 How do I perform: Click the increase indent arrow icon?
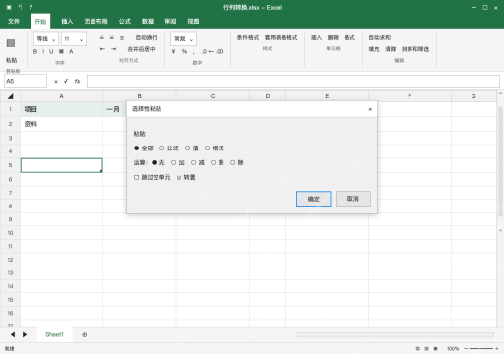(x=113, y=49)
